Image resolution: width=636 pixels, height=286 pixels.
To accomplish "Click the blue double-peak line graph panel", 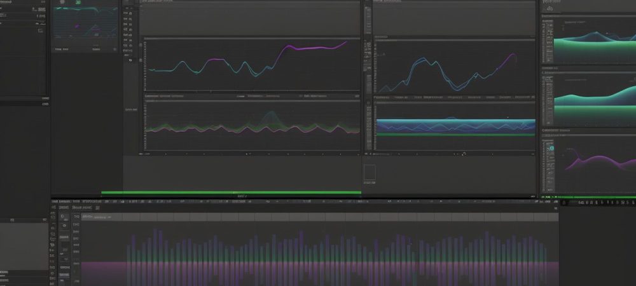I will 454,66.
